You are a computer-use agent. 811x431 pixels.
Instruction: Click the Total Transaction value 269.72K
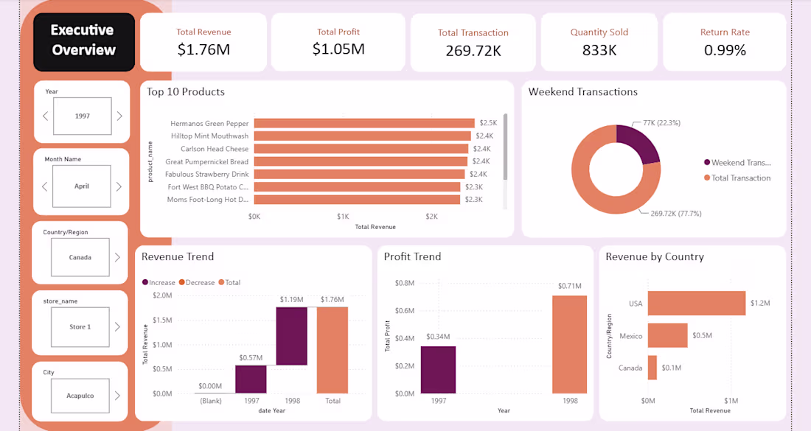tap(473, 51)
